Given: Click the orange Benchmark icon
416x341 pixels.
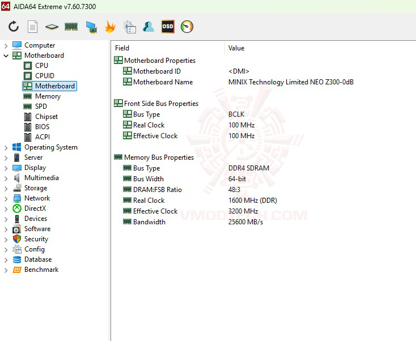Looking at the screenshot, I should 17,270.
